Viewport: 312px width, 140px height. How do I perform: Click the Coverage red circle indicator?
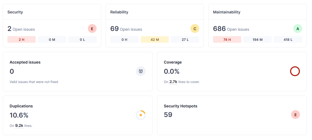pyautogui.click(x=295, y=71)
